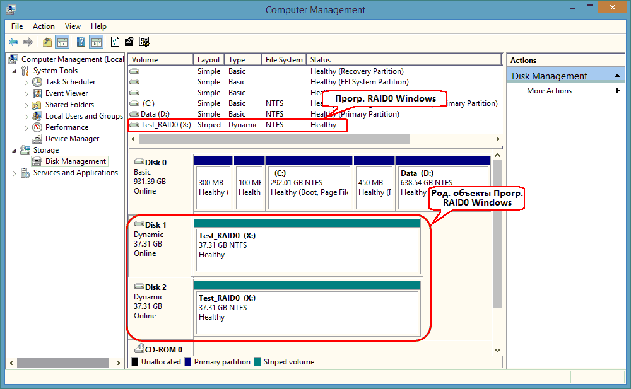The height and width of the screenshot is (389, 631).
Task: Click the Disk Management drive icon in tree
Action: coord(37,161)
